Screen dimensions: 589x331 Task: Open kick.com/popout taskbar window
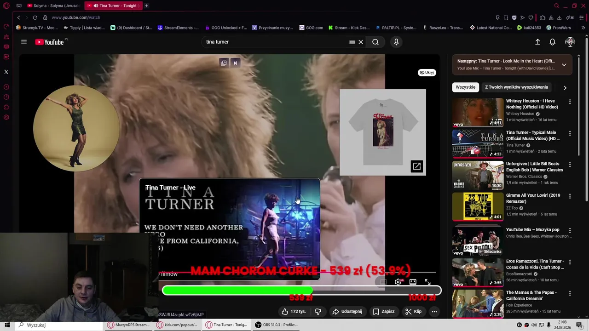177,325
